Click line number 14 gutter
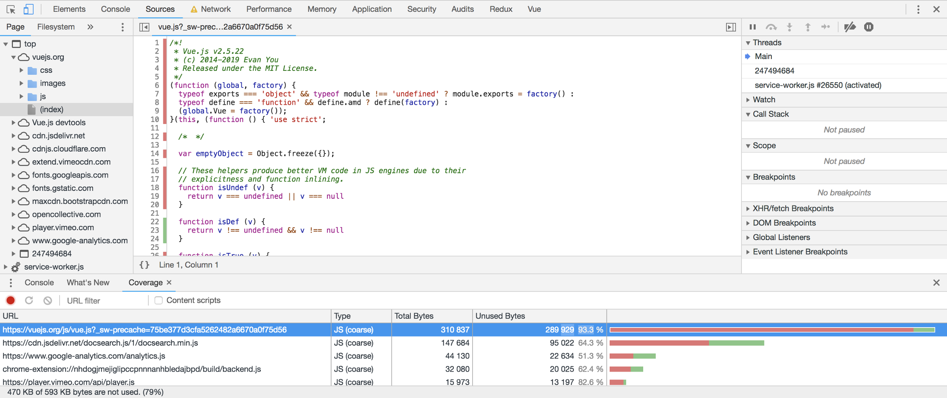Screen dimensions: 947x398 click(155, 154)
